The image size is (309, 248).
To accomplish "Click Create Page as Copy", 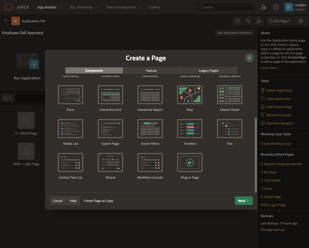I will click(98, 201).
